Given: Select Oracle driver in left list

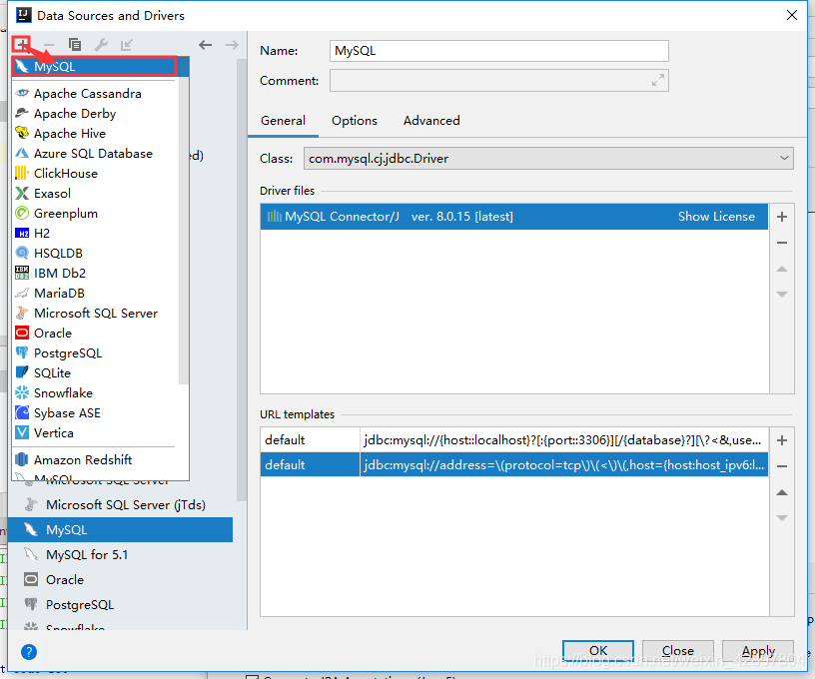Looking at the screenshot, I should 121,580.
